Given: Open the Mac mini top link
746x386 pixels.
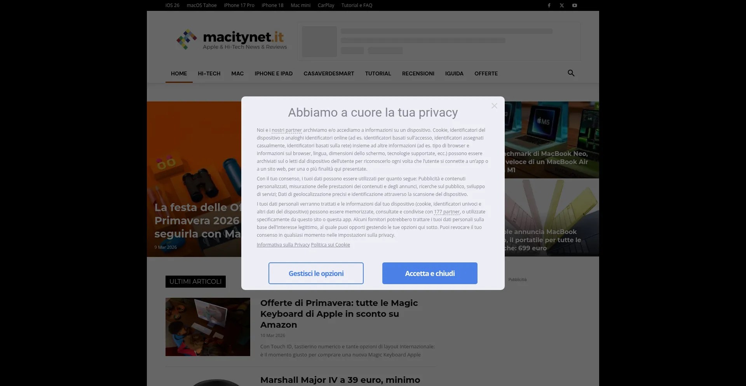Looking at the screenshot, I should pos(300,5).
